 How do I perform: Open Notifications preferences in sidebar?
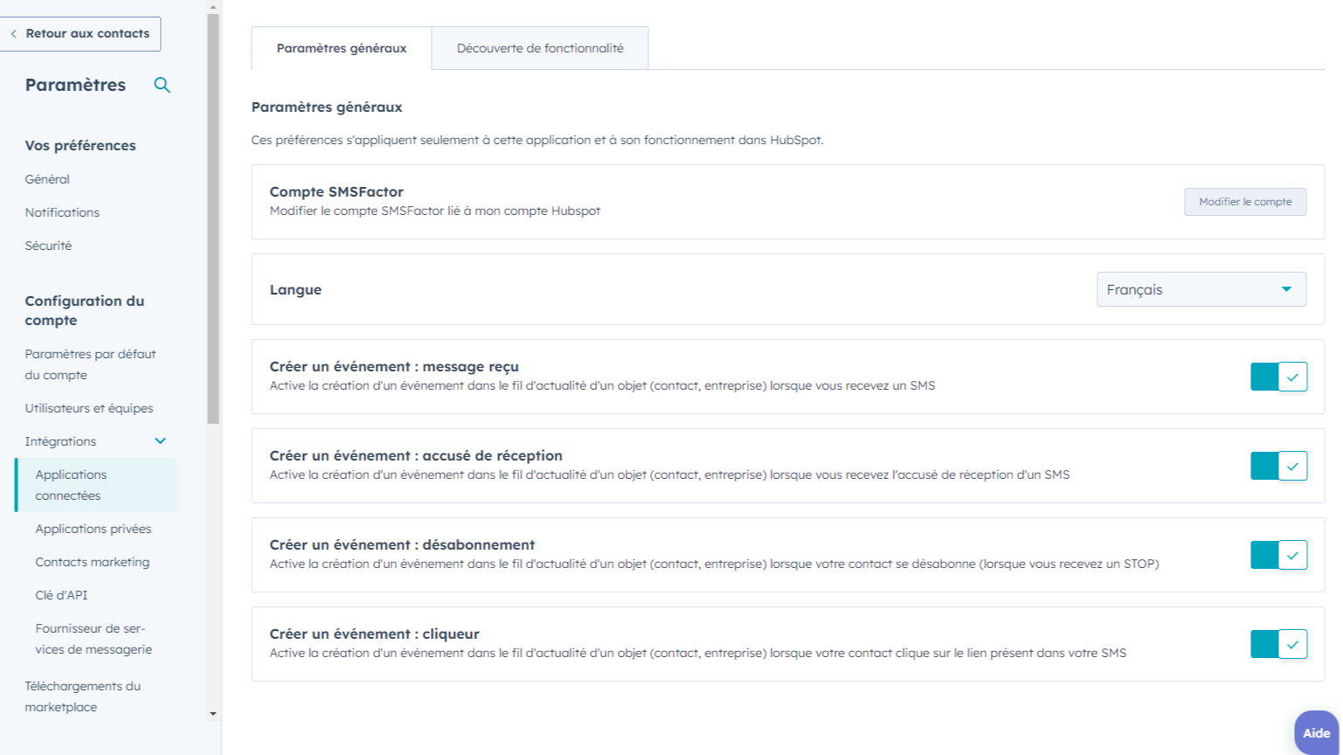point(62,212)
